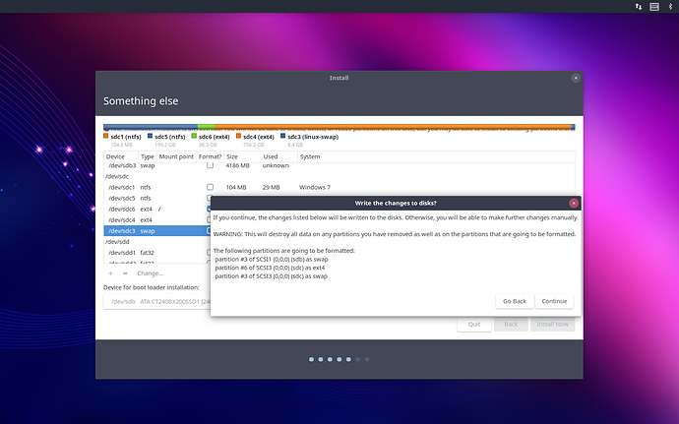Click the blue sdc5 segment in partition bar
Viewport: 679px width, 424px height.
(x=151, y=127)
